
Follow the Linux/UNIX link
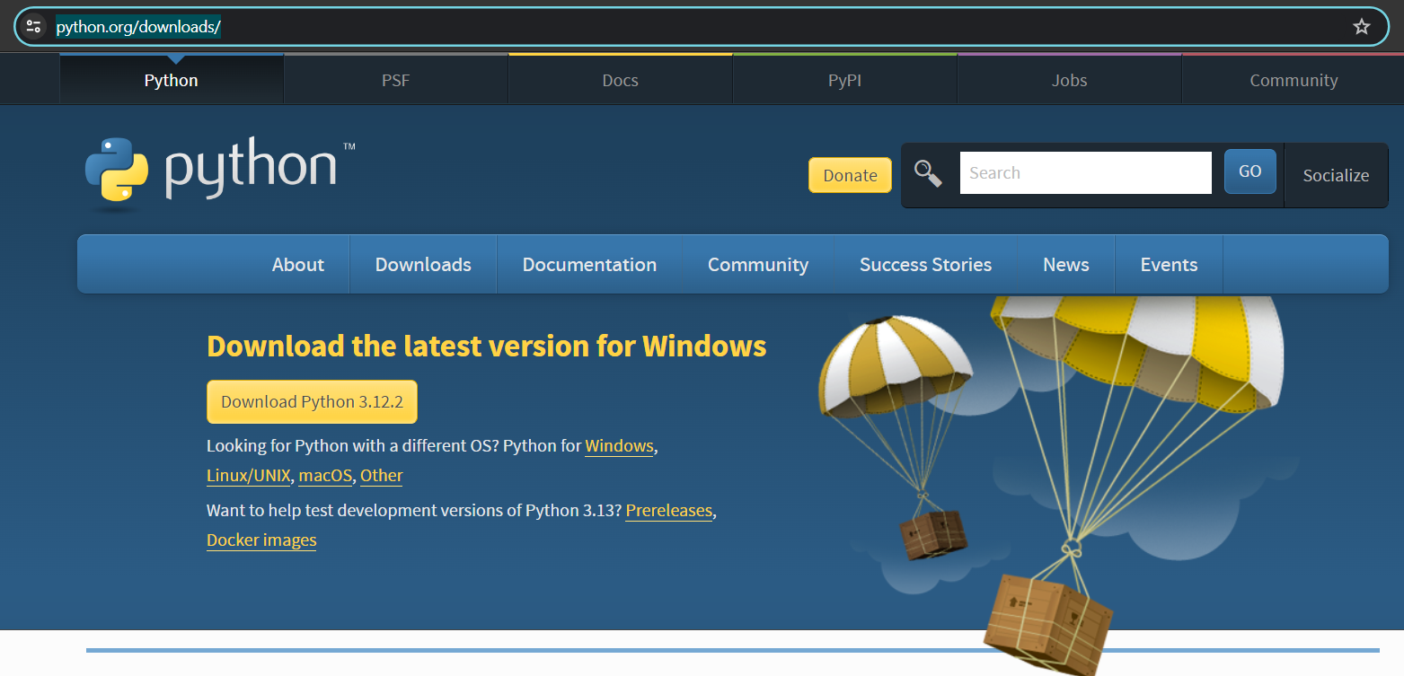coord(249,476)
